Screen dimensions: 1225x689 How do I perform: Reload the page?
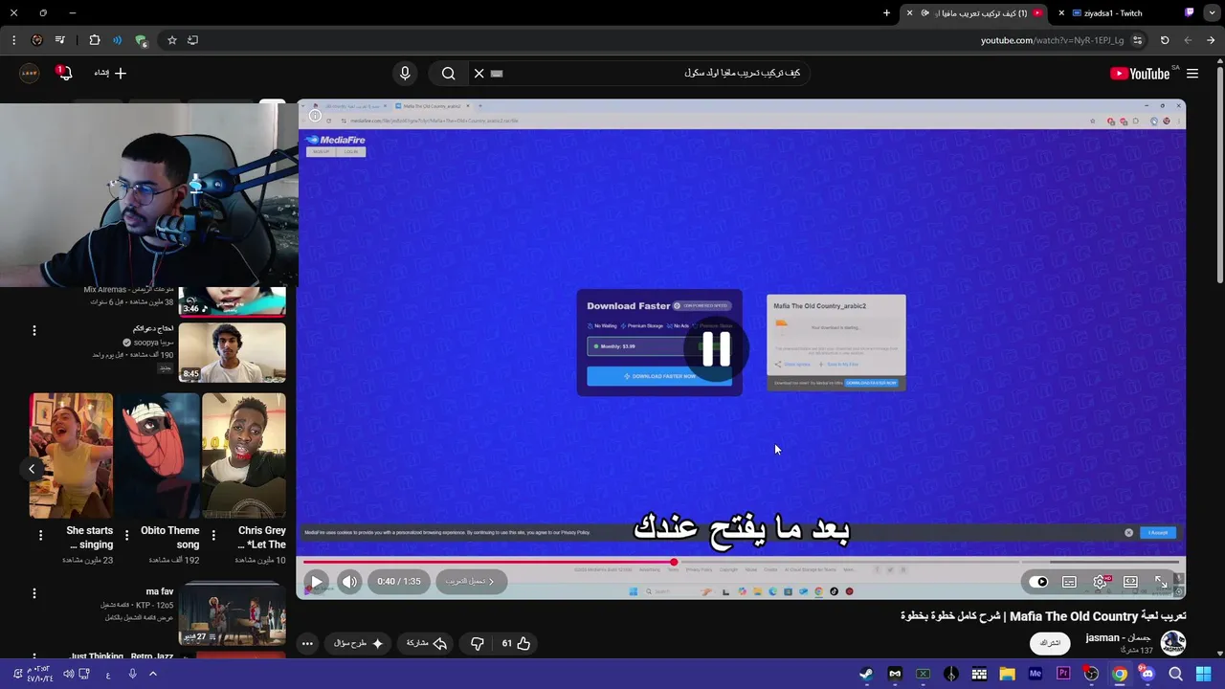point(1165,40)
